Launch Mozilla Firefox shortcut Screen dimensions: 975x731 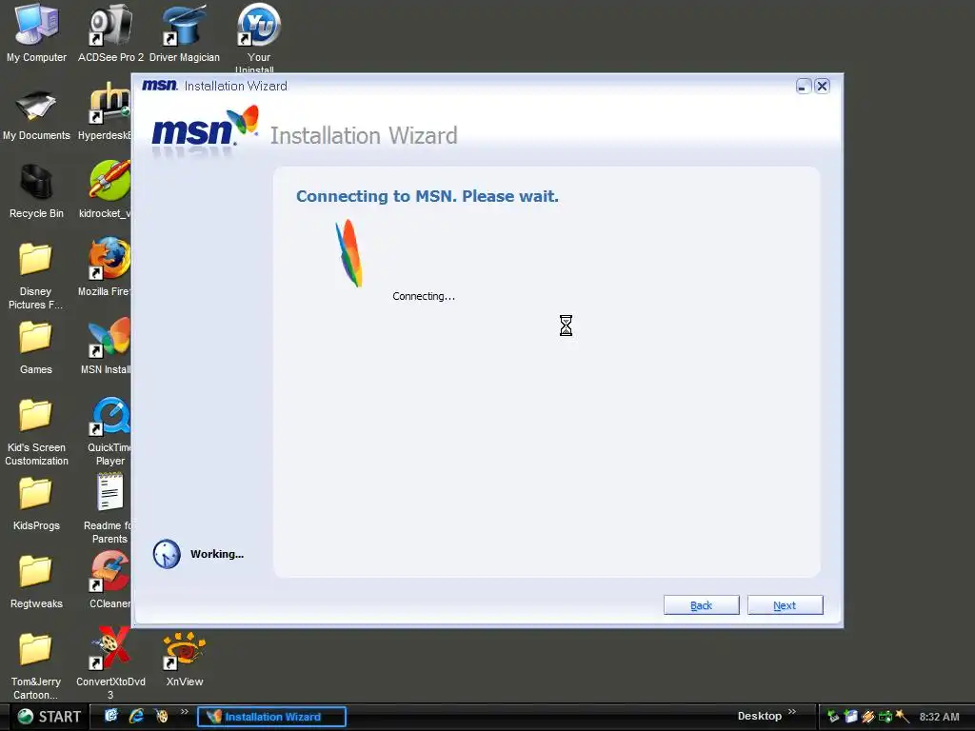[109, 259]
